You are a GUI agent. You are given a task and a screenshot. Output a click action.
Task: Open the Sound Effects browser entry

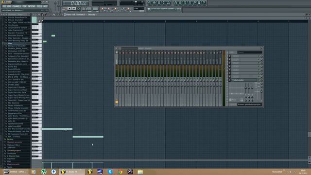(x=14, y=69)
